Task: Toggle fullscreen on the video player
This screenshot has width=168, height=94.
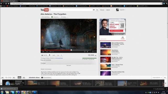Action: 95,52
